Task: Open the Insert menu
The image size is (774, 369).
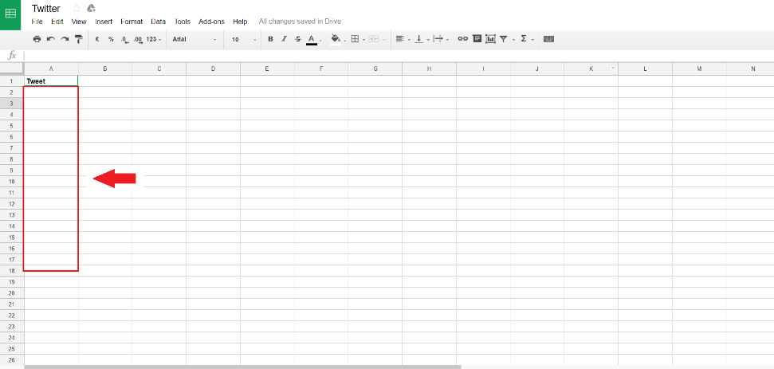Action: 104,22
